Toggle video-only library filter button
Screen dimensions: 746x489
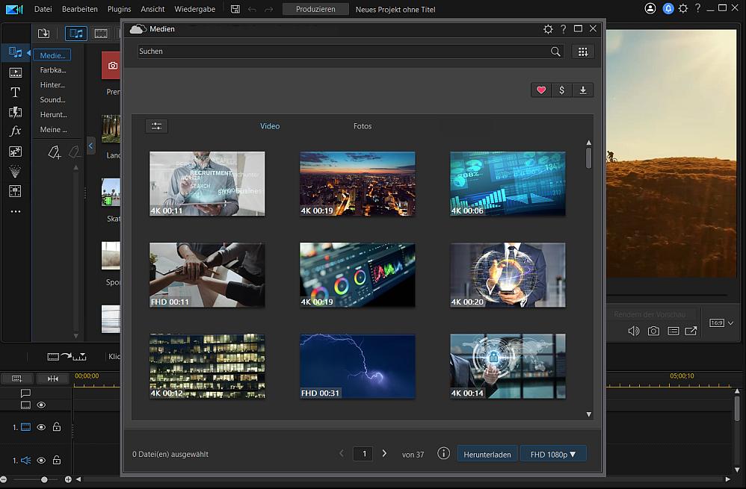[101, 34]
